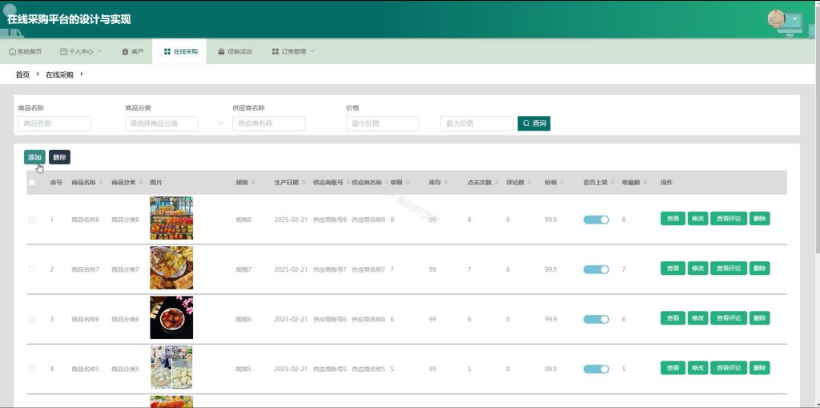Expand the 个人中心 chevron arrow
Screen dimensions: 820x408
98,51
